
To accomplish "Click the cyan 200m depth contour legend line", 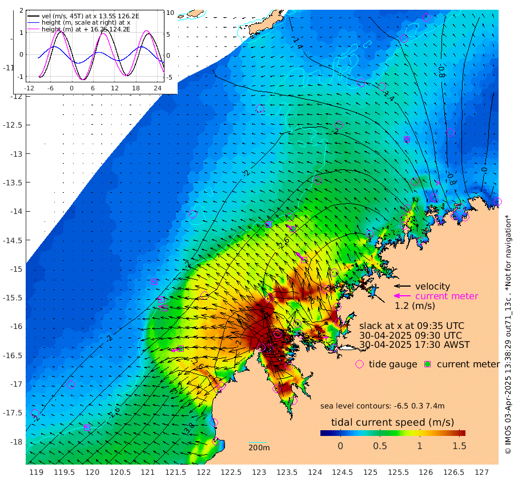I will click(x=258, y=443).
